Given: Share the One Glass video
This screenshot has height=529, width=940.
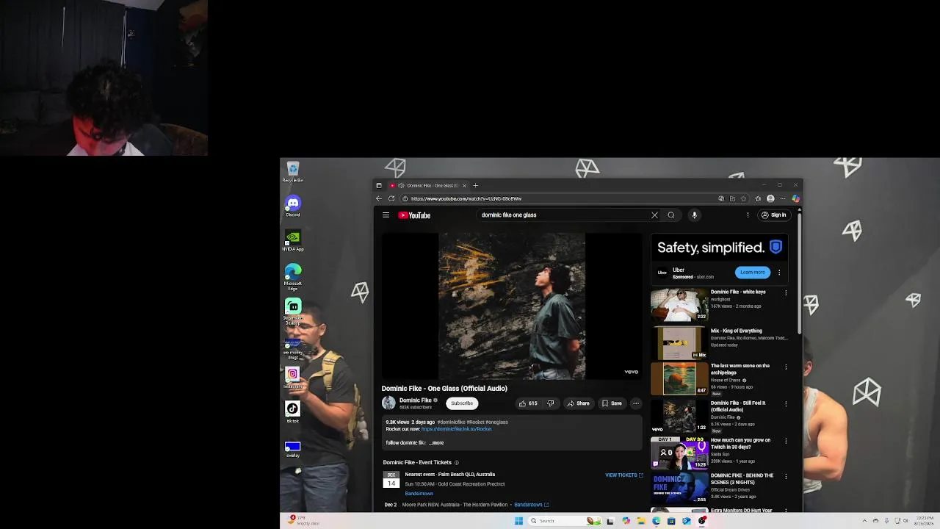Looking at the screenshot, I should click(578, 403).
